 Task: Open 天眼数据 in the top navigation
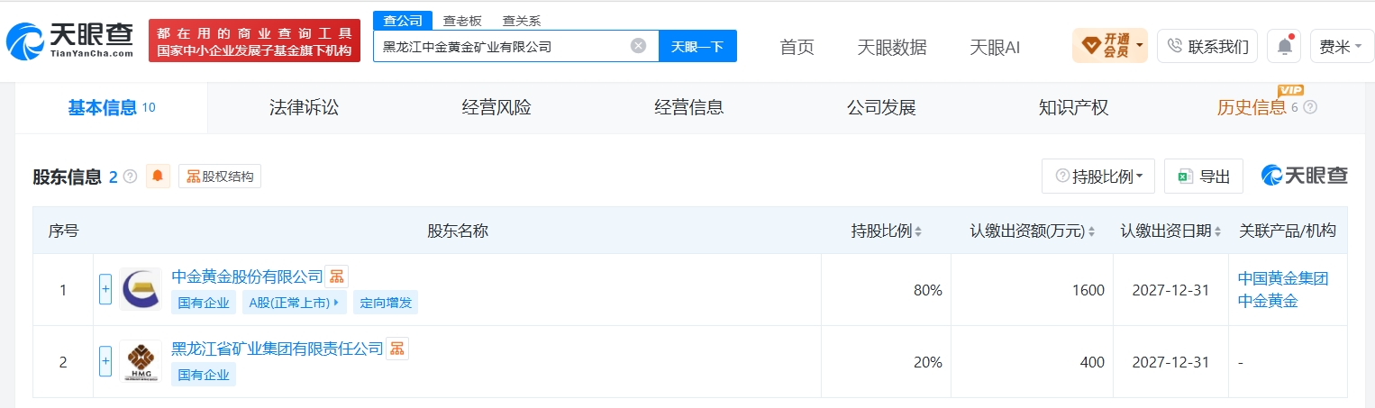(892, 48)
